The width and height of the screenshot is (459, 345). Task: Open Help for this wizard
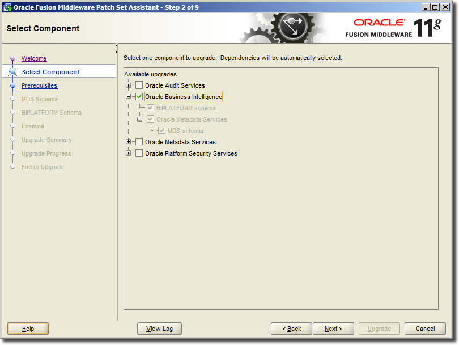tap(28, 329)
